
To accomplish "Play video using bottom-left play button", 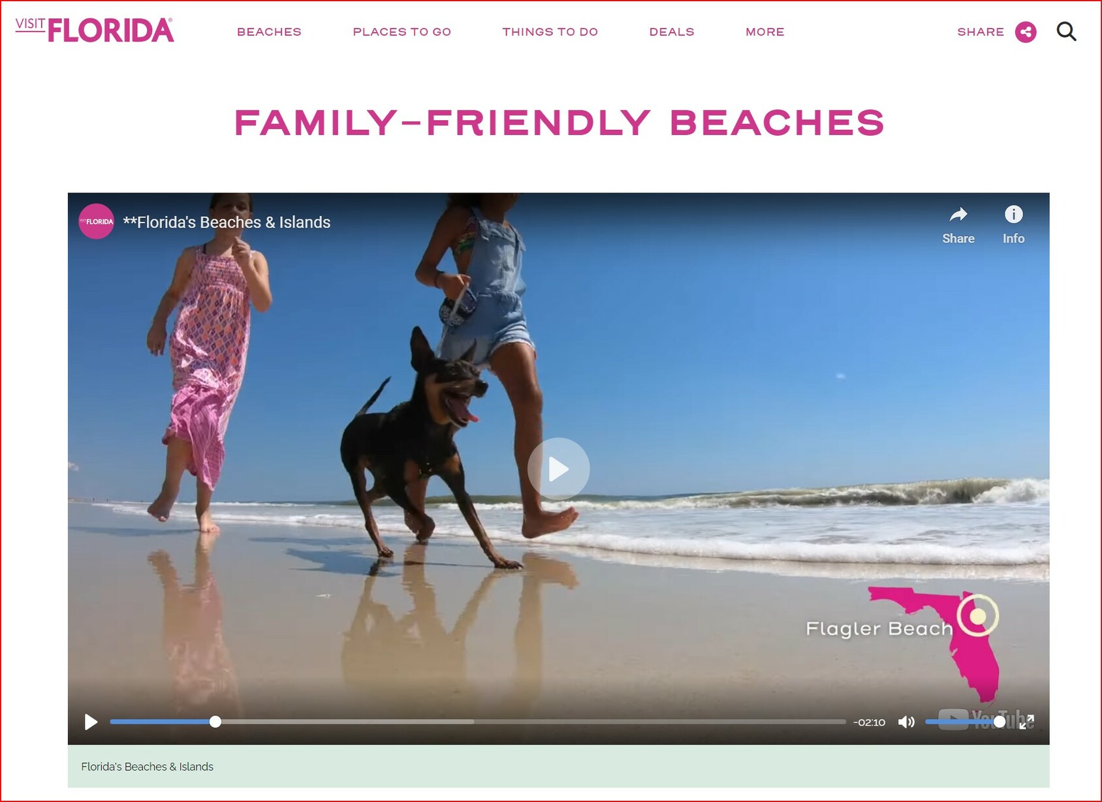I will [x=91, y=722].
